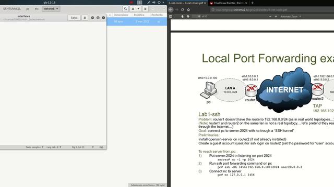The width and height of the screenshot is (334, 187).
Task: Minimize the interfaces editor window
Action: coord(92,18)
